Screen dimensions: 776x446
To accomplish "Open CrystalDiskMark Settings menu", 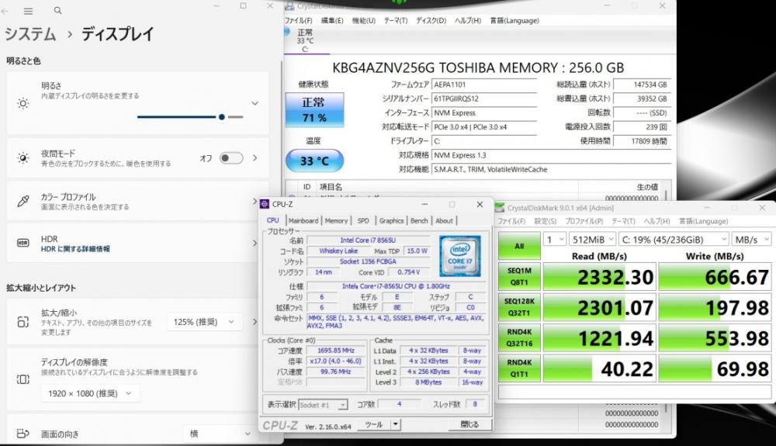I will [545, 221].
